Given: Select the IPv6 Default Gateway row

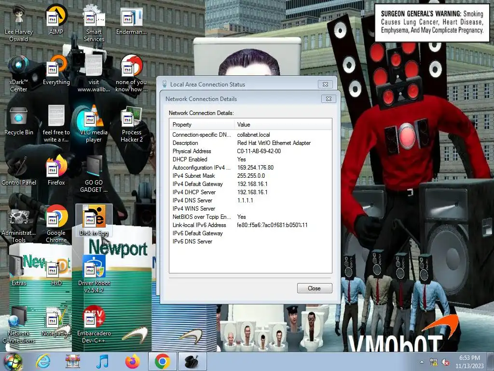Looking at the screenshot, I should click(x=250, y=233).
